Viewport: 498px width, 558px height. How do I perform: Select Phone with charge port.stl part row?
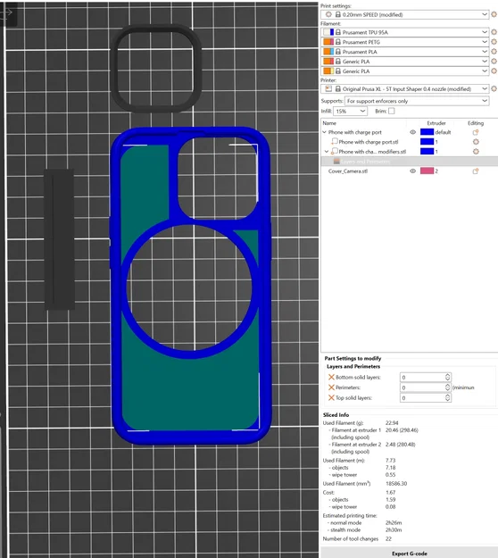click(x=369, y=142)
